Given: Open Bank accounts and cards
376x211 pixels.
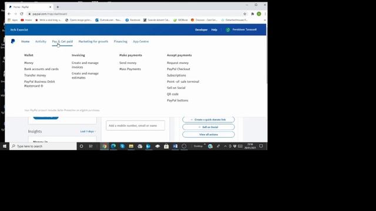Looking at the screenshot, I should [41, 69].
